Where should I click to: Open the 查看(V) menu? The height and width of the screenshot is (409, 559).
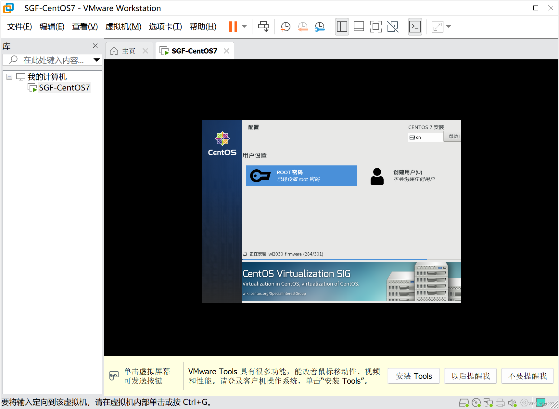85,27
